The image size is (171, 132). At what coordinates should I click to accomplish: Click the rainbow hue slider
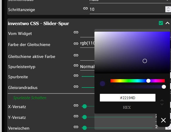pyautogui.click(x=138, y=81)
